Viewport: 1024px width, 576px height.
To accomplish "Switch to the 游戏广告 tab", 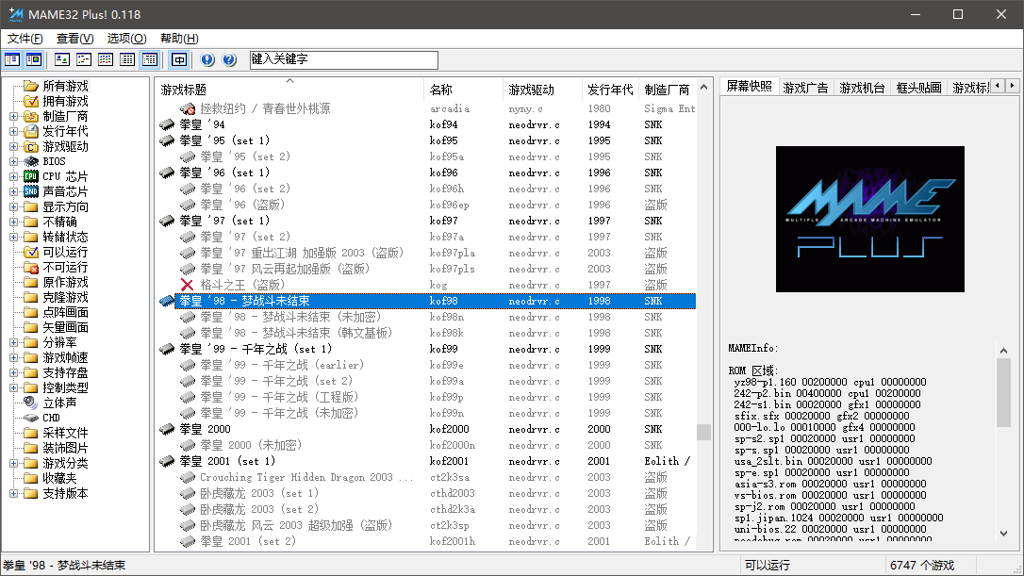I will (805, 88).
